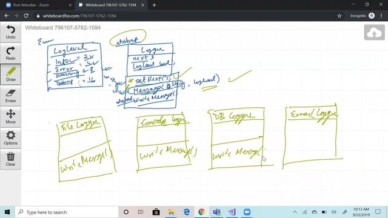Open Chrome three-dot menu
Screen dimensions: 388x218
click(381, 16)
